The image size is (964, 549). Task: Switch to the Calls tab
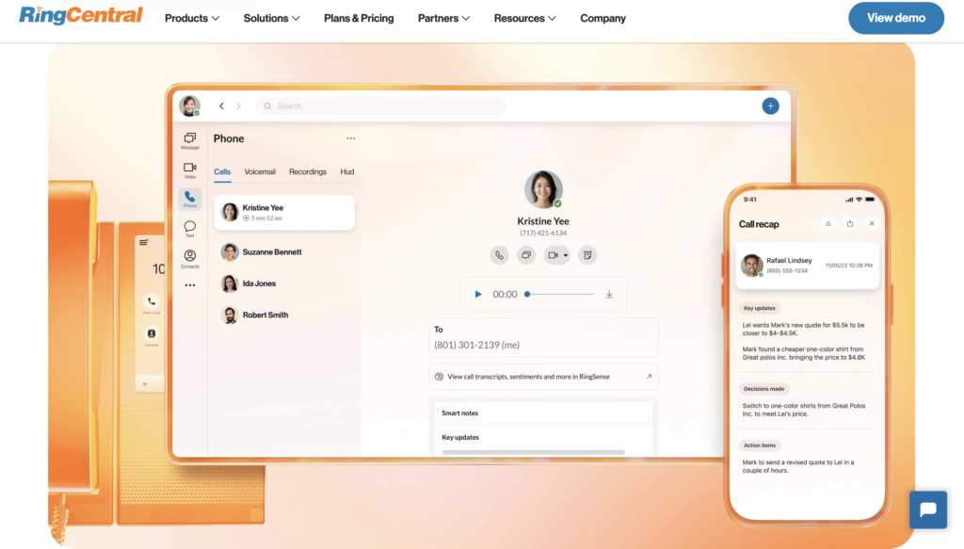[x=222, y=172]
